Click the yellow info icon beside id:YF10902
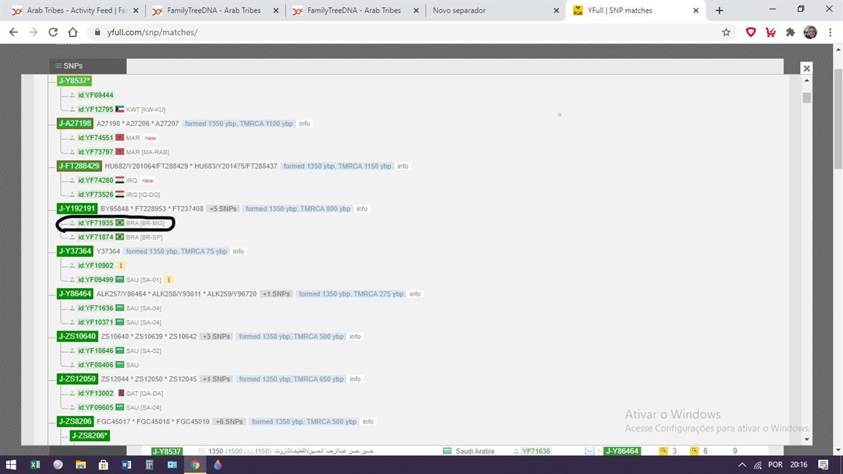Screen dimensions: 843x474 point(121,266)
